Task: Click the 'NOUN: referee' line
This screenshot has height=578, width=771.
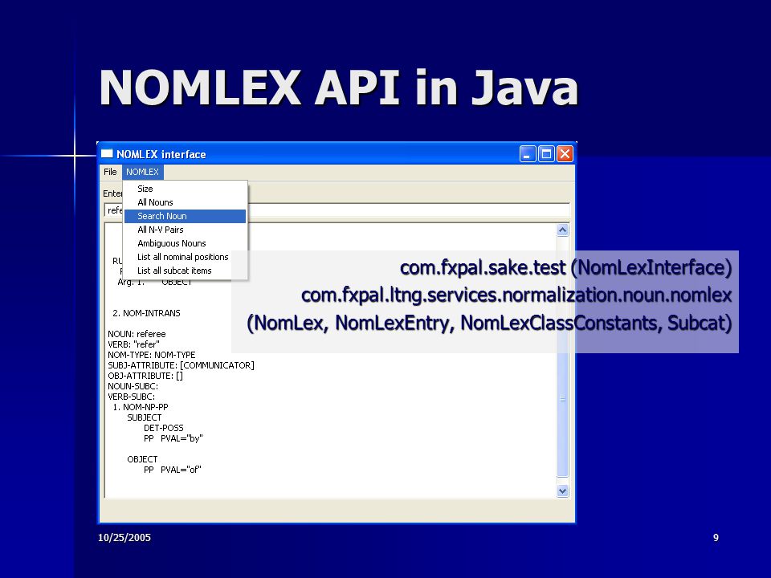Action: (x=137, y=334)
